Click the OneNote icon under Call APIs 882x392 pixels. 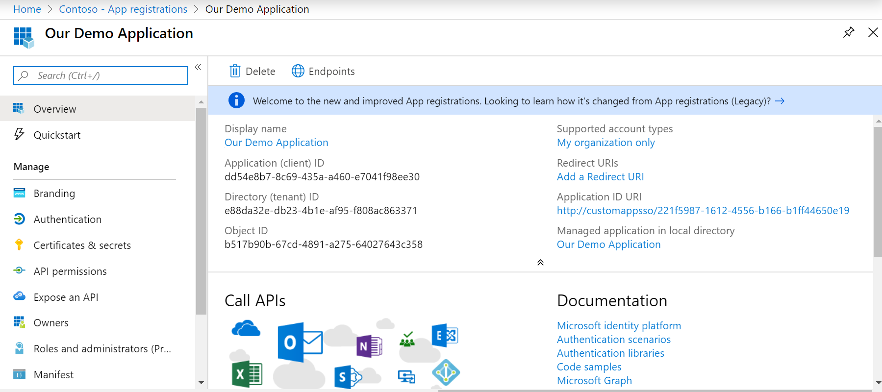369,346
